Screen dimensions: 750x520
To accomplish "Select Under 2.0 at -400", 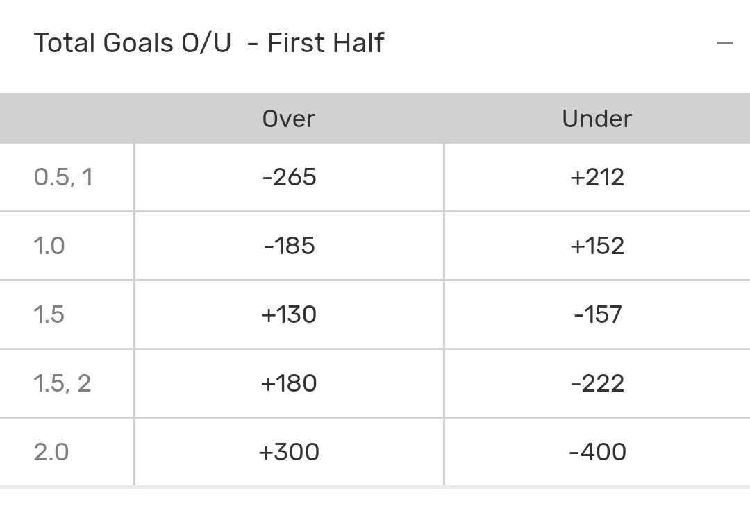I will (x=597, y=452).
